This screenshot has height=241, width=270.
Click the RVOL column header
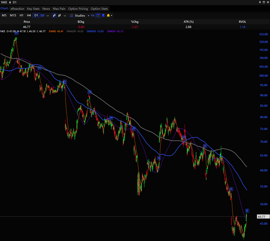point(242,22)
